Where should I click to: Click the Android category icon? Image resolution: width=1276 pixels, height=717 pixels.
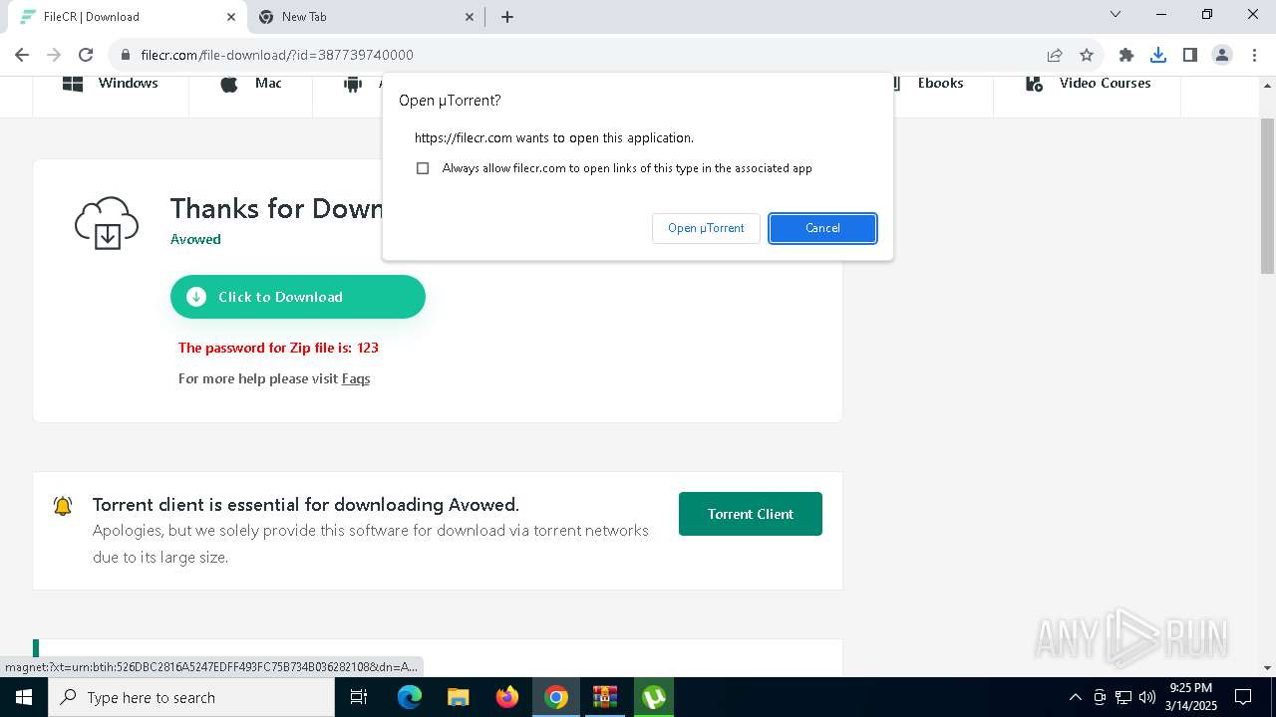[352, 85]
